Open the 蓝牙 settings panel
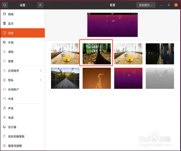Image resolution: width=181 pixels, height=151 pixels. [x=22, y=24]
